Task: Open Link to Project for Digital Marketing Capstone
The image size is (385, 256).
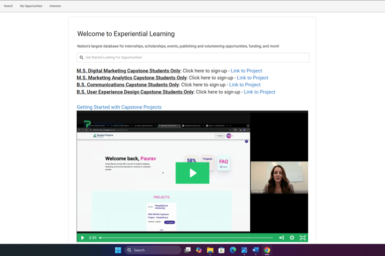Action: click(x=246, y=71)
